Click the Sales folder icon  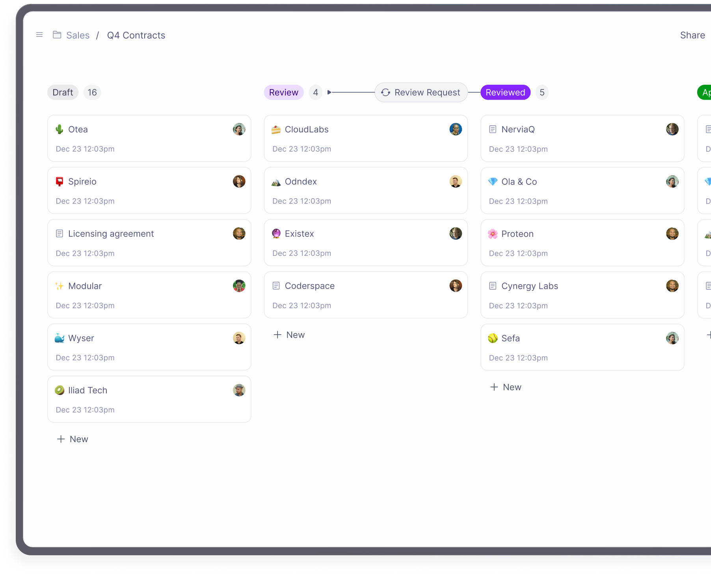(x=57, y=35)
